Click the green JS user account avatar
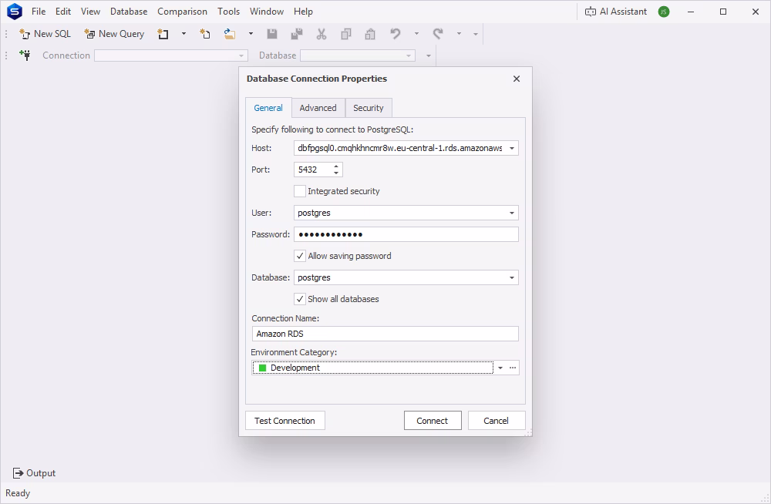Screen dimensions: 771x504 (663, 12)
